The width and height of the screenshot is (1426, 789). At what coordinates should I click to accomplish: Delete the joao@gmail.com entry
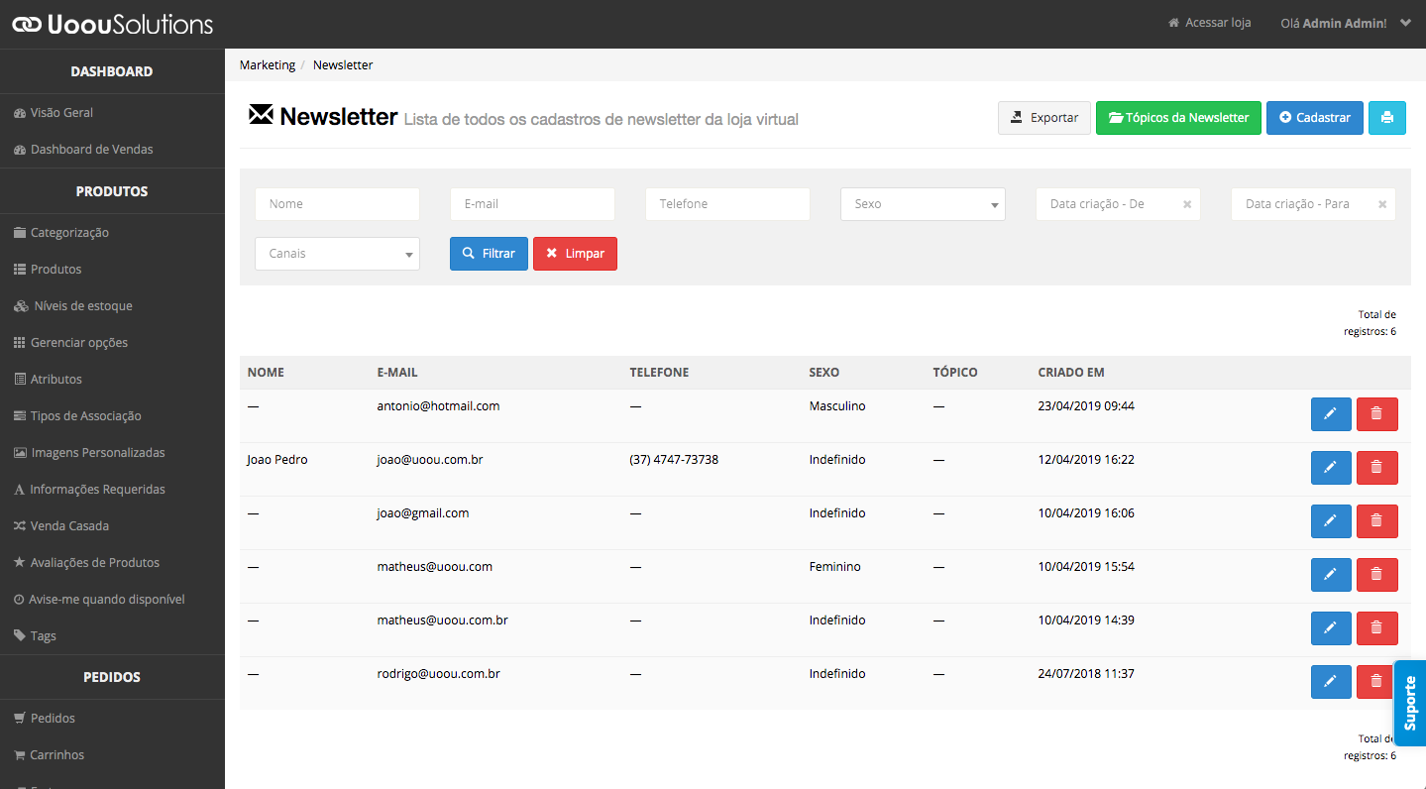[1376, 521]
